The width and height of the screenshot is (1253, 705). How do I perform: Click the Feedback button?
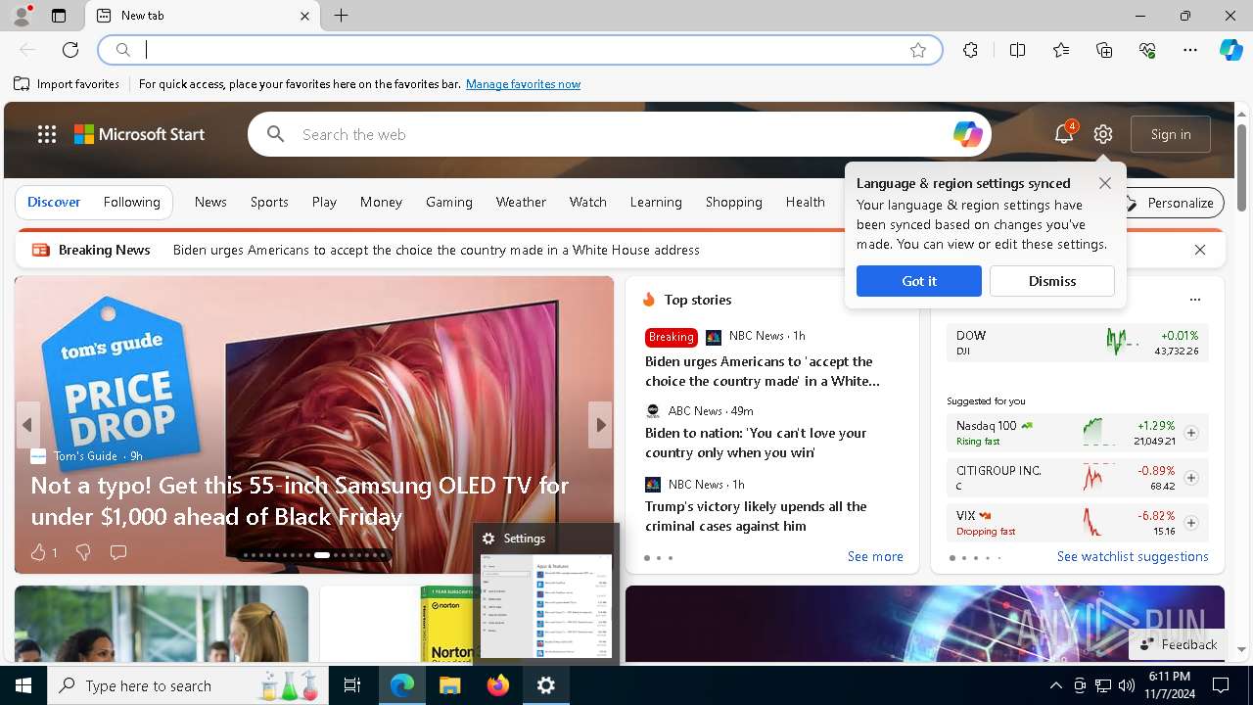[1179, 644]
